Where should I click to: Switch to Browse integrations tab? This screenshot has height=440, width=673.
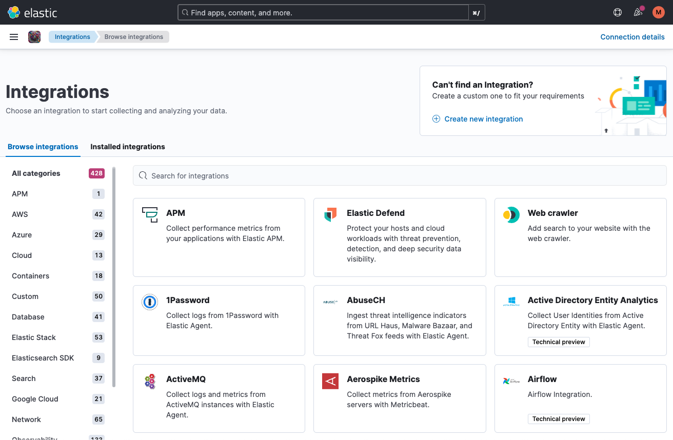[43, 147]
